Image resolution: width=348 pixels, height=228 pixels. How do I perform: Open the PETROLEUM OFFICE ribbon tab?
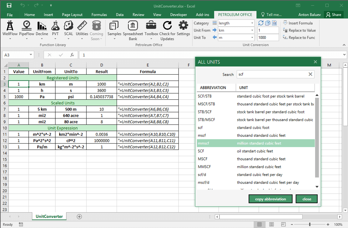click(235, 14)
